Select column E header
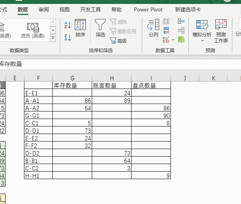 15,78
